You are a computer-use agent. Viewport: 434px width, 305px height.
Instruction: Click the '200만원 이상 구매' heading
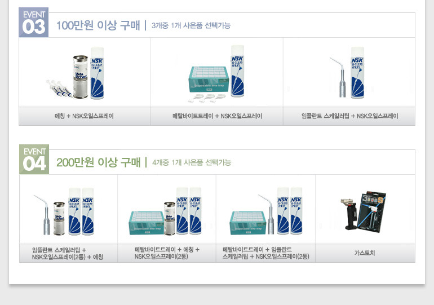pos(99,162)
